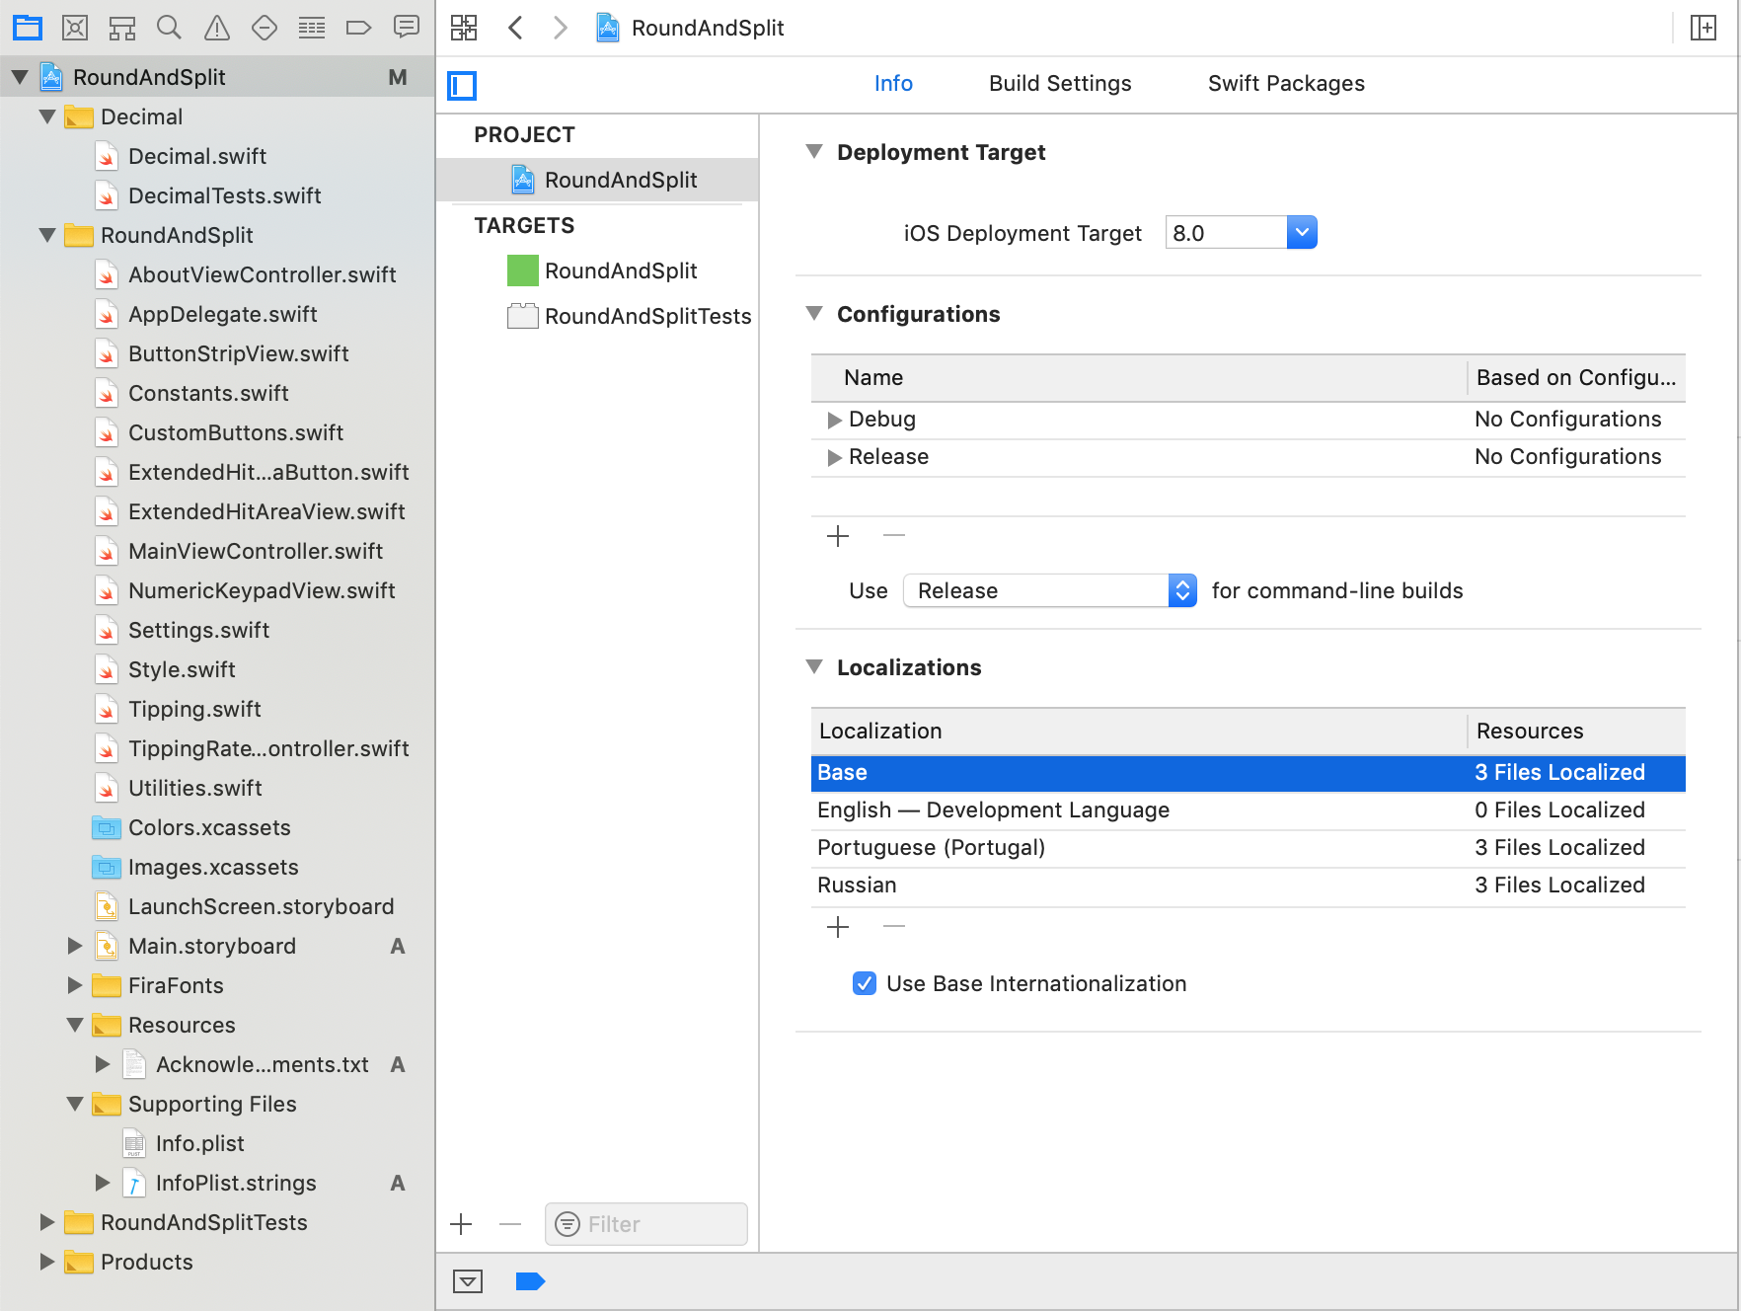Screen dimensions: 1741x1311
Task: Toggle breakpoints with the blue tag icon
Action: click(x=530, y=1281)
